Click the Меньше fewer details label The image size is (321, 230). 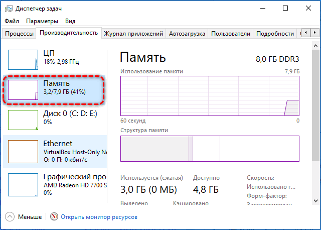pos(30,216)
